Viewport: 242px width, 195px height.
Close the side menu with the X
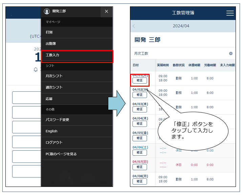pos(106,11)
